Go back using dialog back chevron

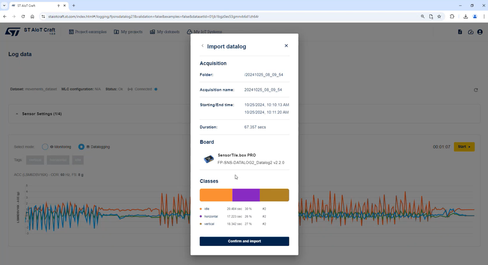tap(202, 46)
